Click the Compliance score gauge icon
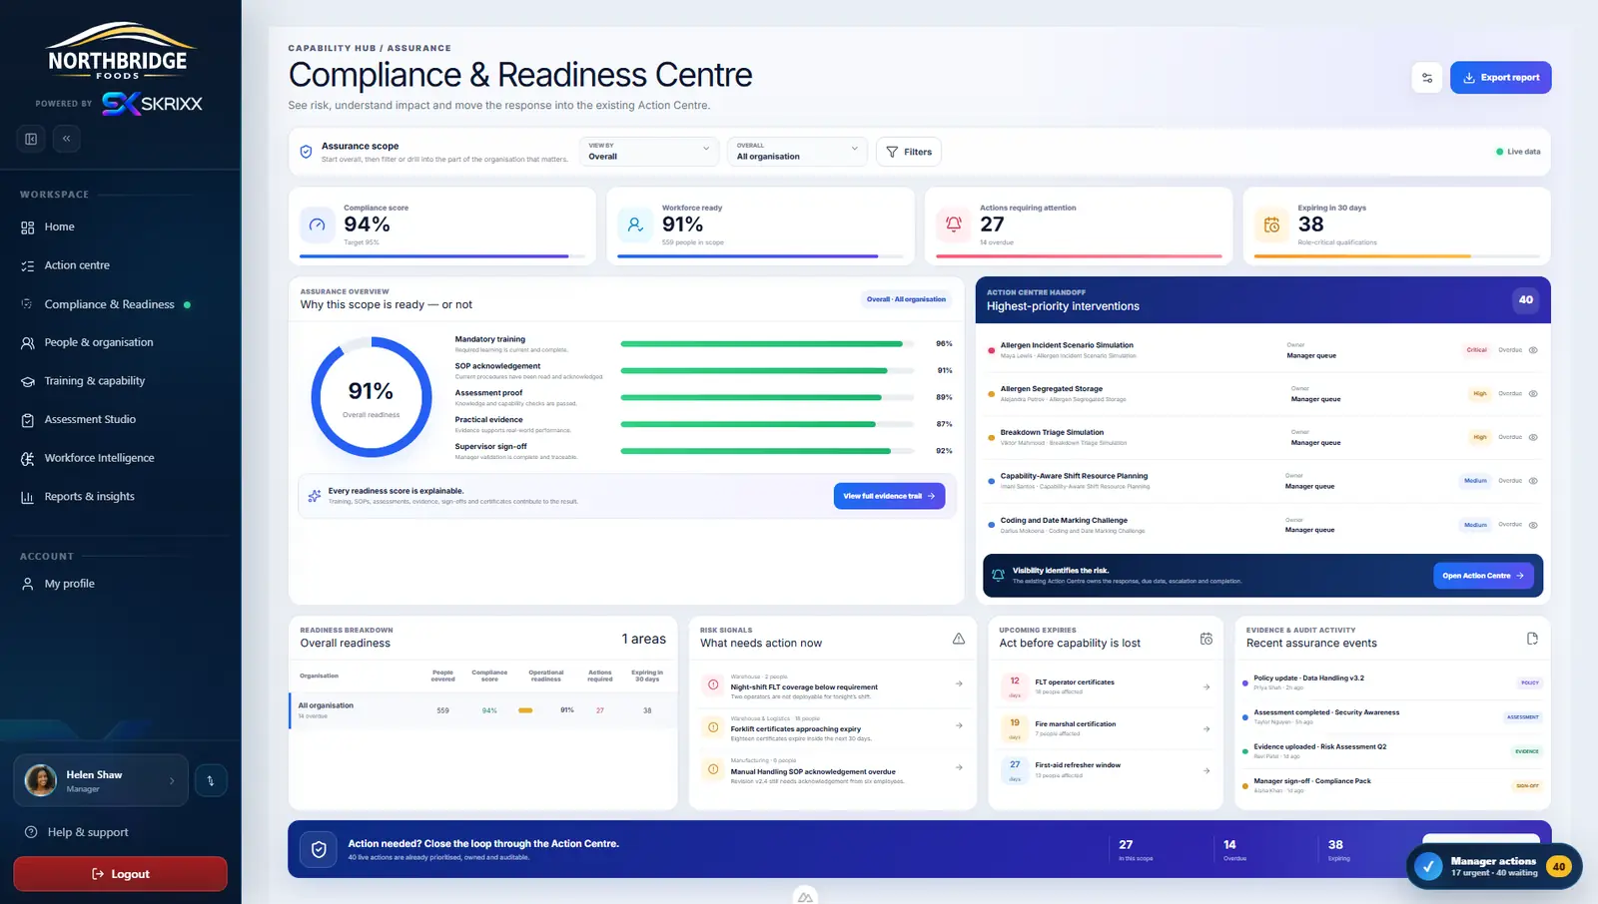1598x904 pixels. coord(318,226)
